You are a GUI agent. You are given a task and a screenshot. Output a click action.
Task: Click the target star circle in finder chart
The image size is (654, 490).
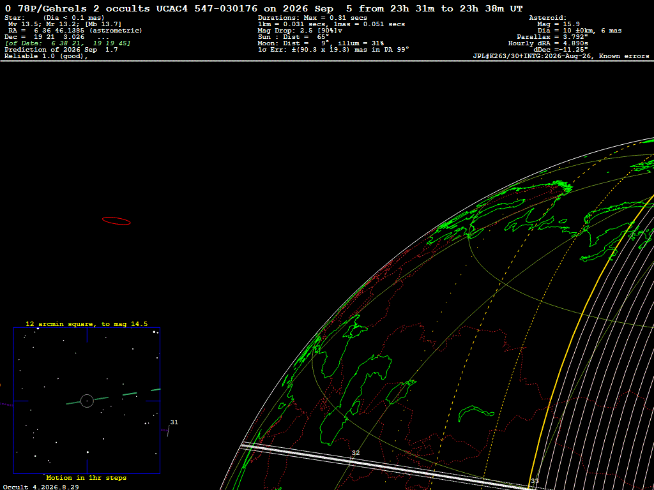pos(87,401)
